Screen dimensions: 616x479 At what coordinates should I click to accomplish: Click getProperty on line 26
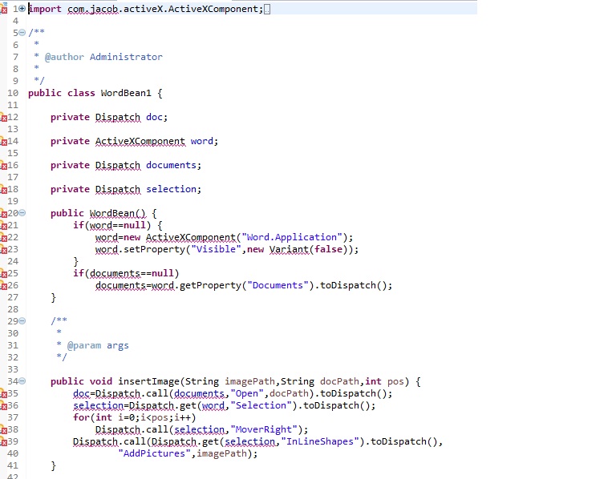[x=210, y=285]
